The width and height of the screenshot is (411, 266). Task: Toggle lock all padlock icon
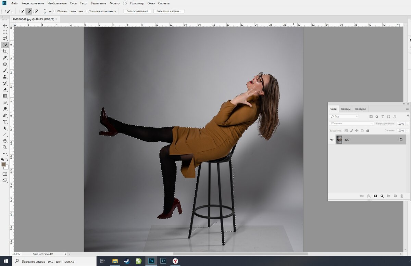point(368,130)
